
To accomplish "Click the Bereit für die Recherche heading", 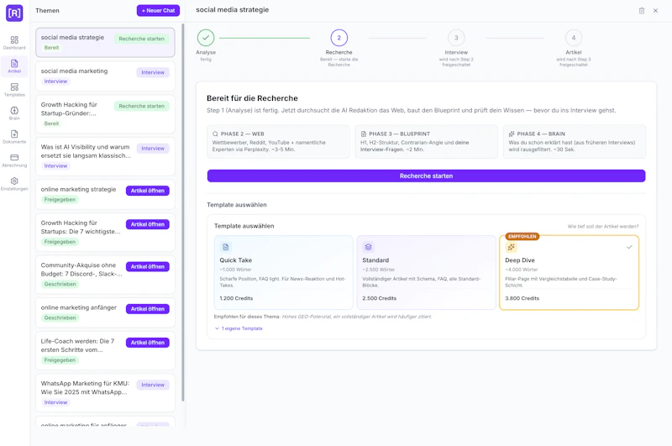I will click(252, 98).
